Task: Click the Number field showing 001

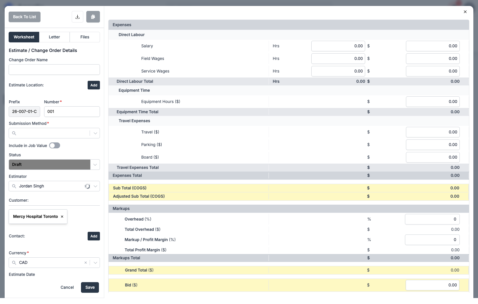Action: [x=72, y=112]
